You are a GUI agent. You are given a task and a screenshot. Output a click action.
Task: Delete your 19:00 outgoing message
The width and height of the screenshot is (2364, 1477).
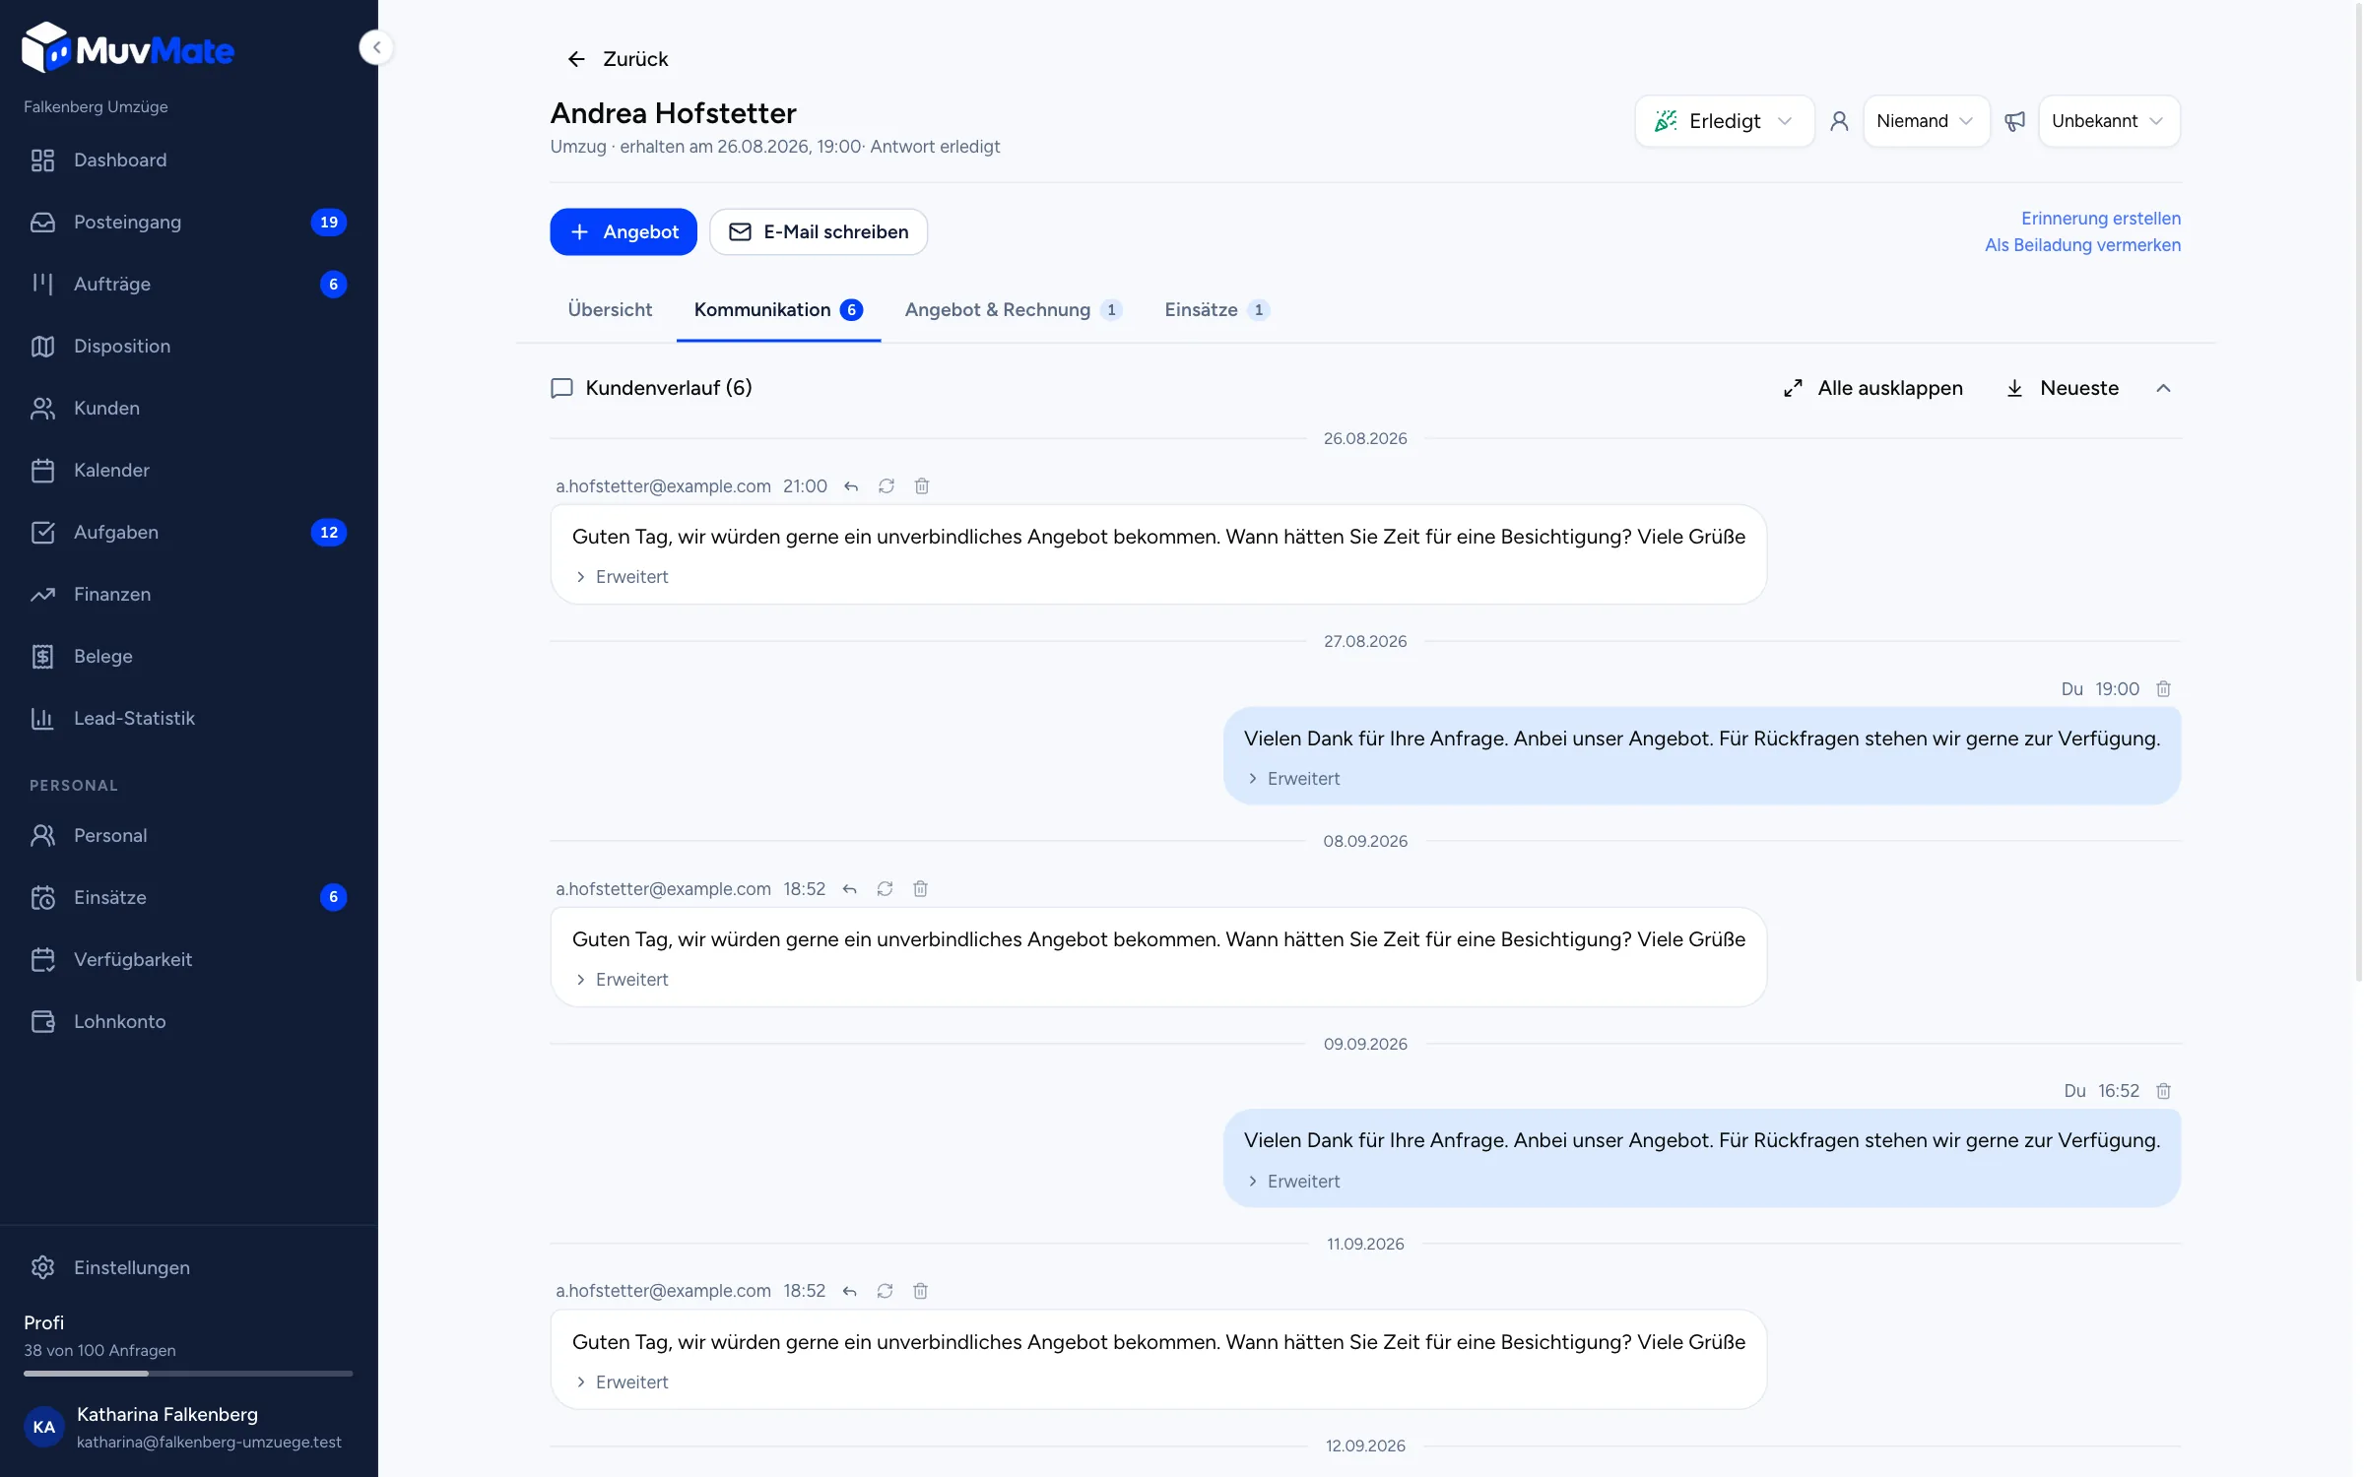point(2163,689)
